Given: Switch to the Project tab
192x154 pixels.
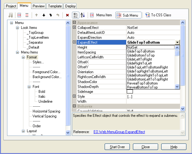Looking at the screenshot, I should tap(11, 6).
